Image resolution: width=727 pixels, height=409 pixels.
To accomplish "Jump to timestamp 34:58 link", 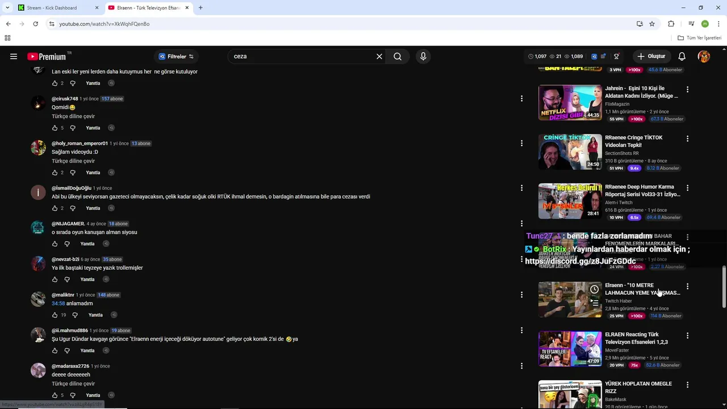I will (x=58, y=303).
